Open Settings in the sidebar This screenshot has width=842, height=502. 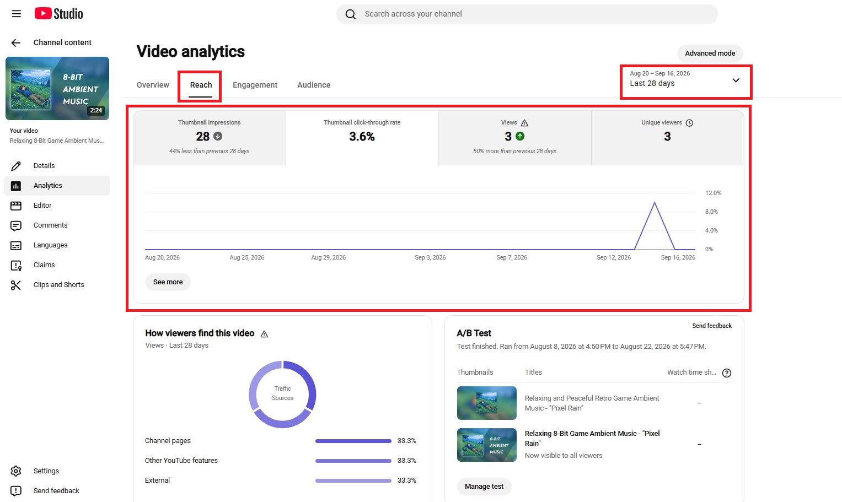pos(57,471)
